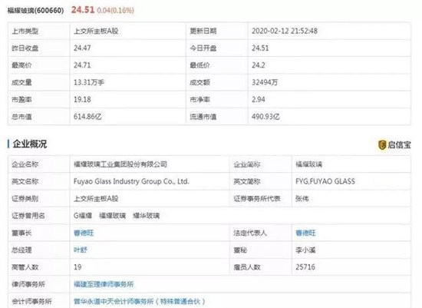422x308 pixels.
Task: Select the 证券曾用名 row label
Action: (x=28, y=216)
